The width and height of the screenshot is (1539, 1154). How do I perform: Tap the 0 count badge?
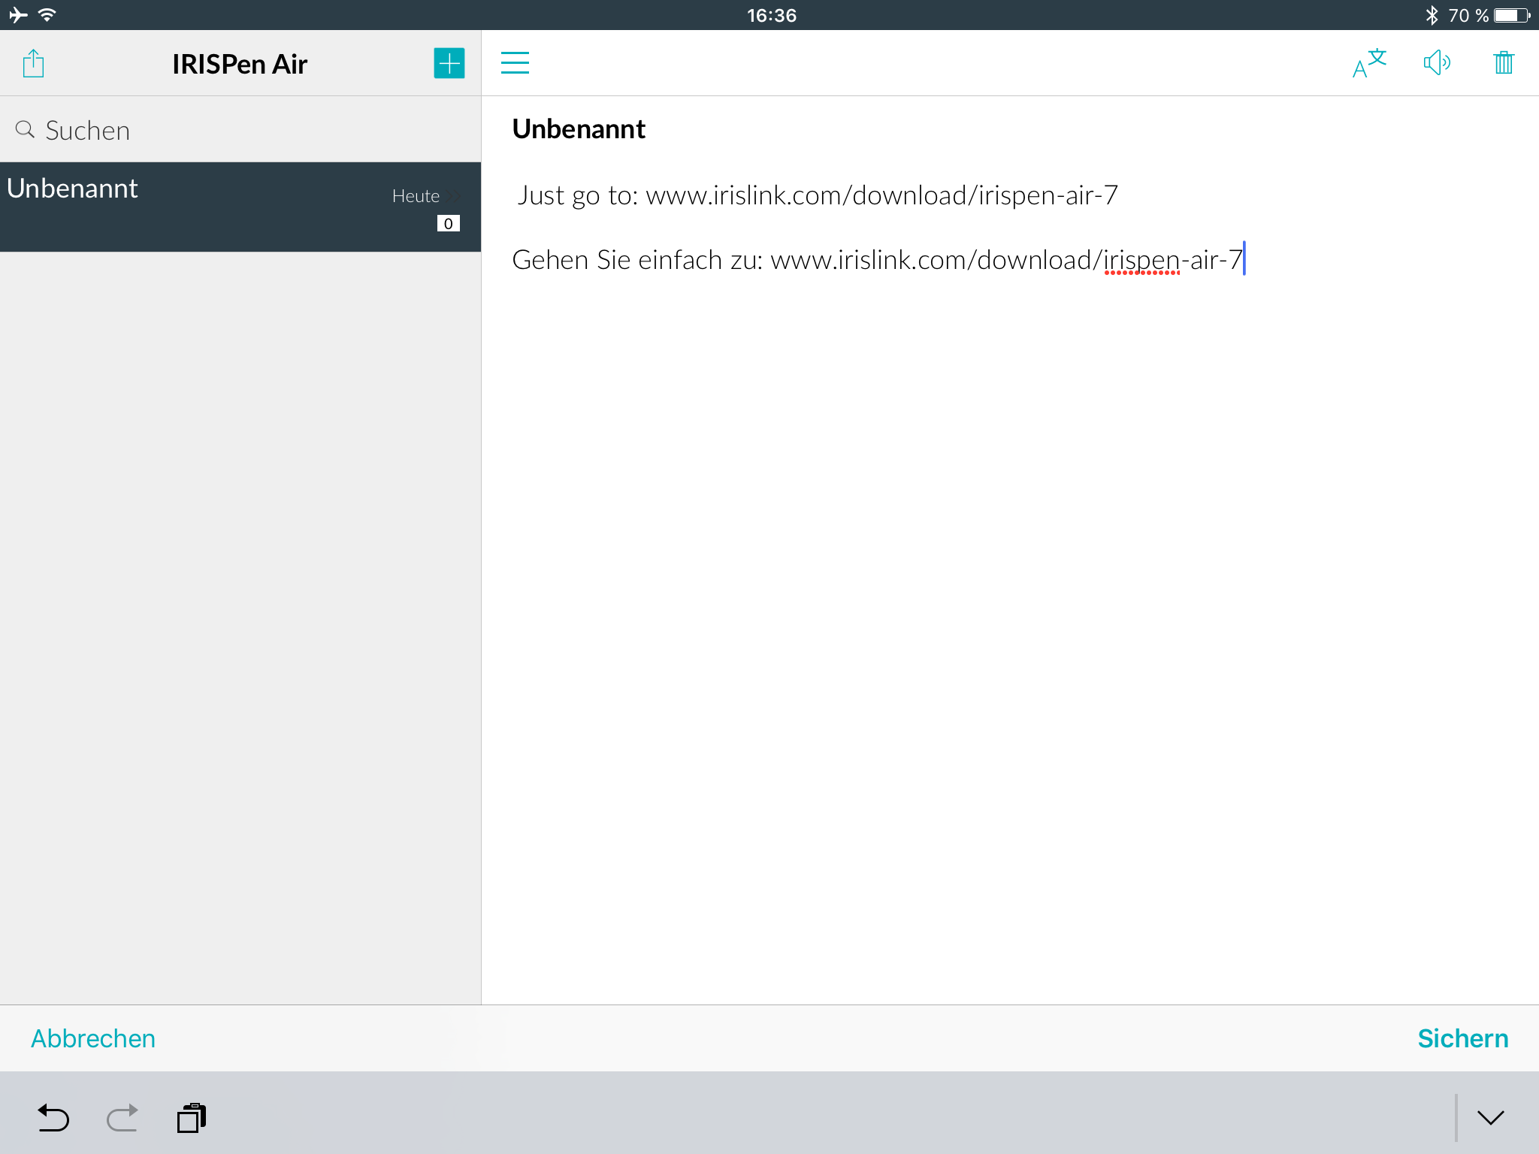pyautogui.click(x=449, y=224)
